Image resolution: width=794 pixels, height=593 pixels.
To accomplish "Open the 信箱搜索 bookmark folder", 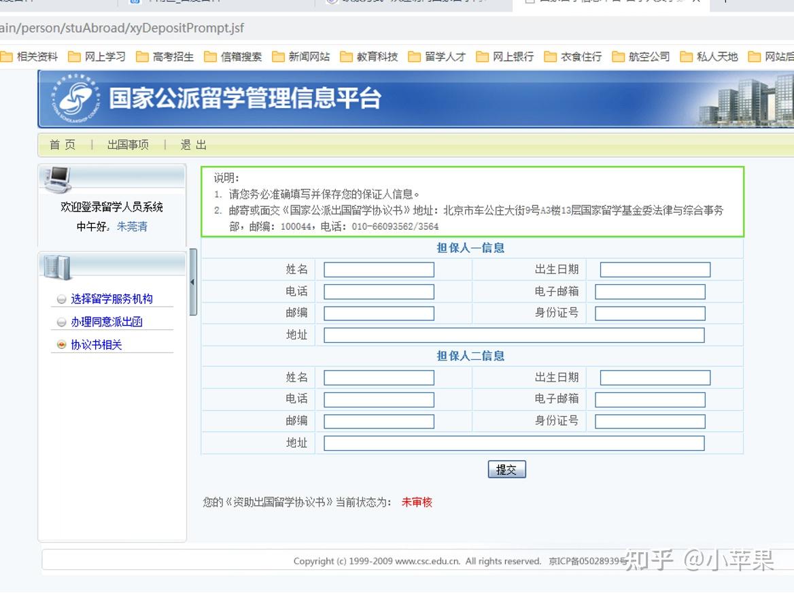I will click(233, 56).
